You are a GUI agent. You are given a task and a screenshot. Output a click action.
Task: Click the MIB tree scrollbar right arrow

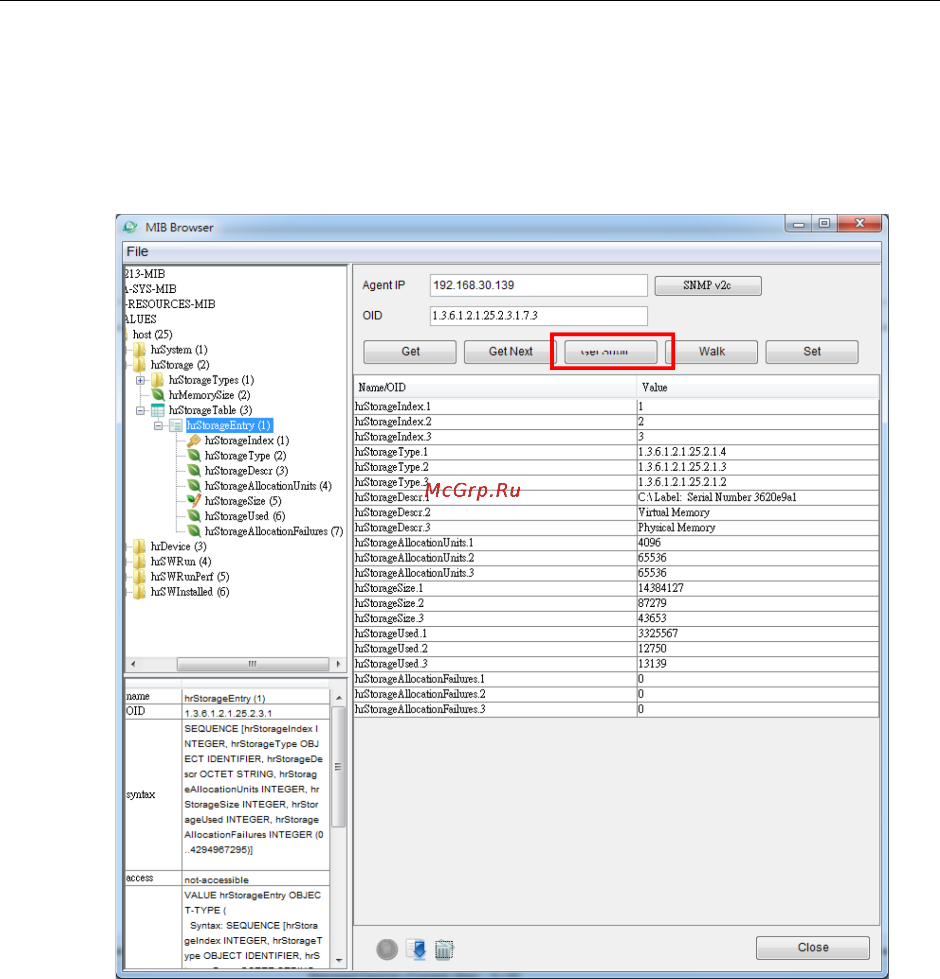(x=339, y=664)
